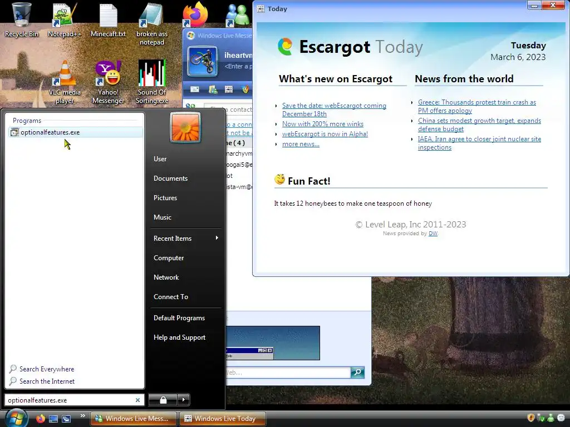Image resolution: width=570 pixels, height=427 pixels.
Task: Close the Today window
Action: [x=553, y=5]
